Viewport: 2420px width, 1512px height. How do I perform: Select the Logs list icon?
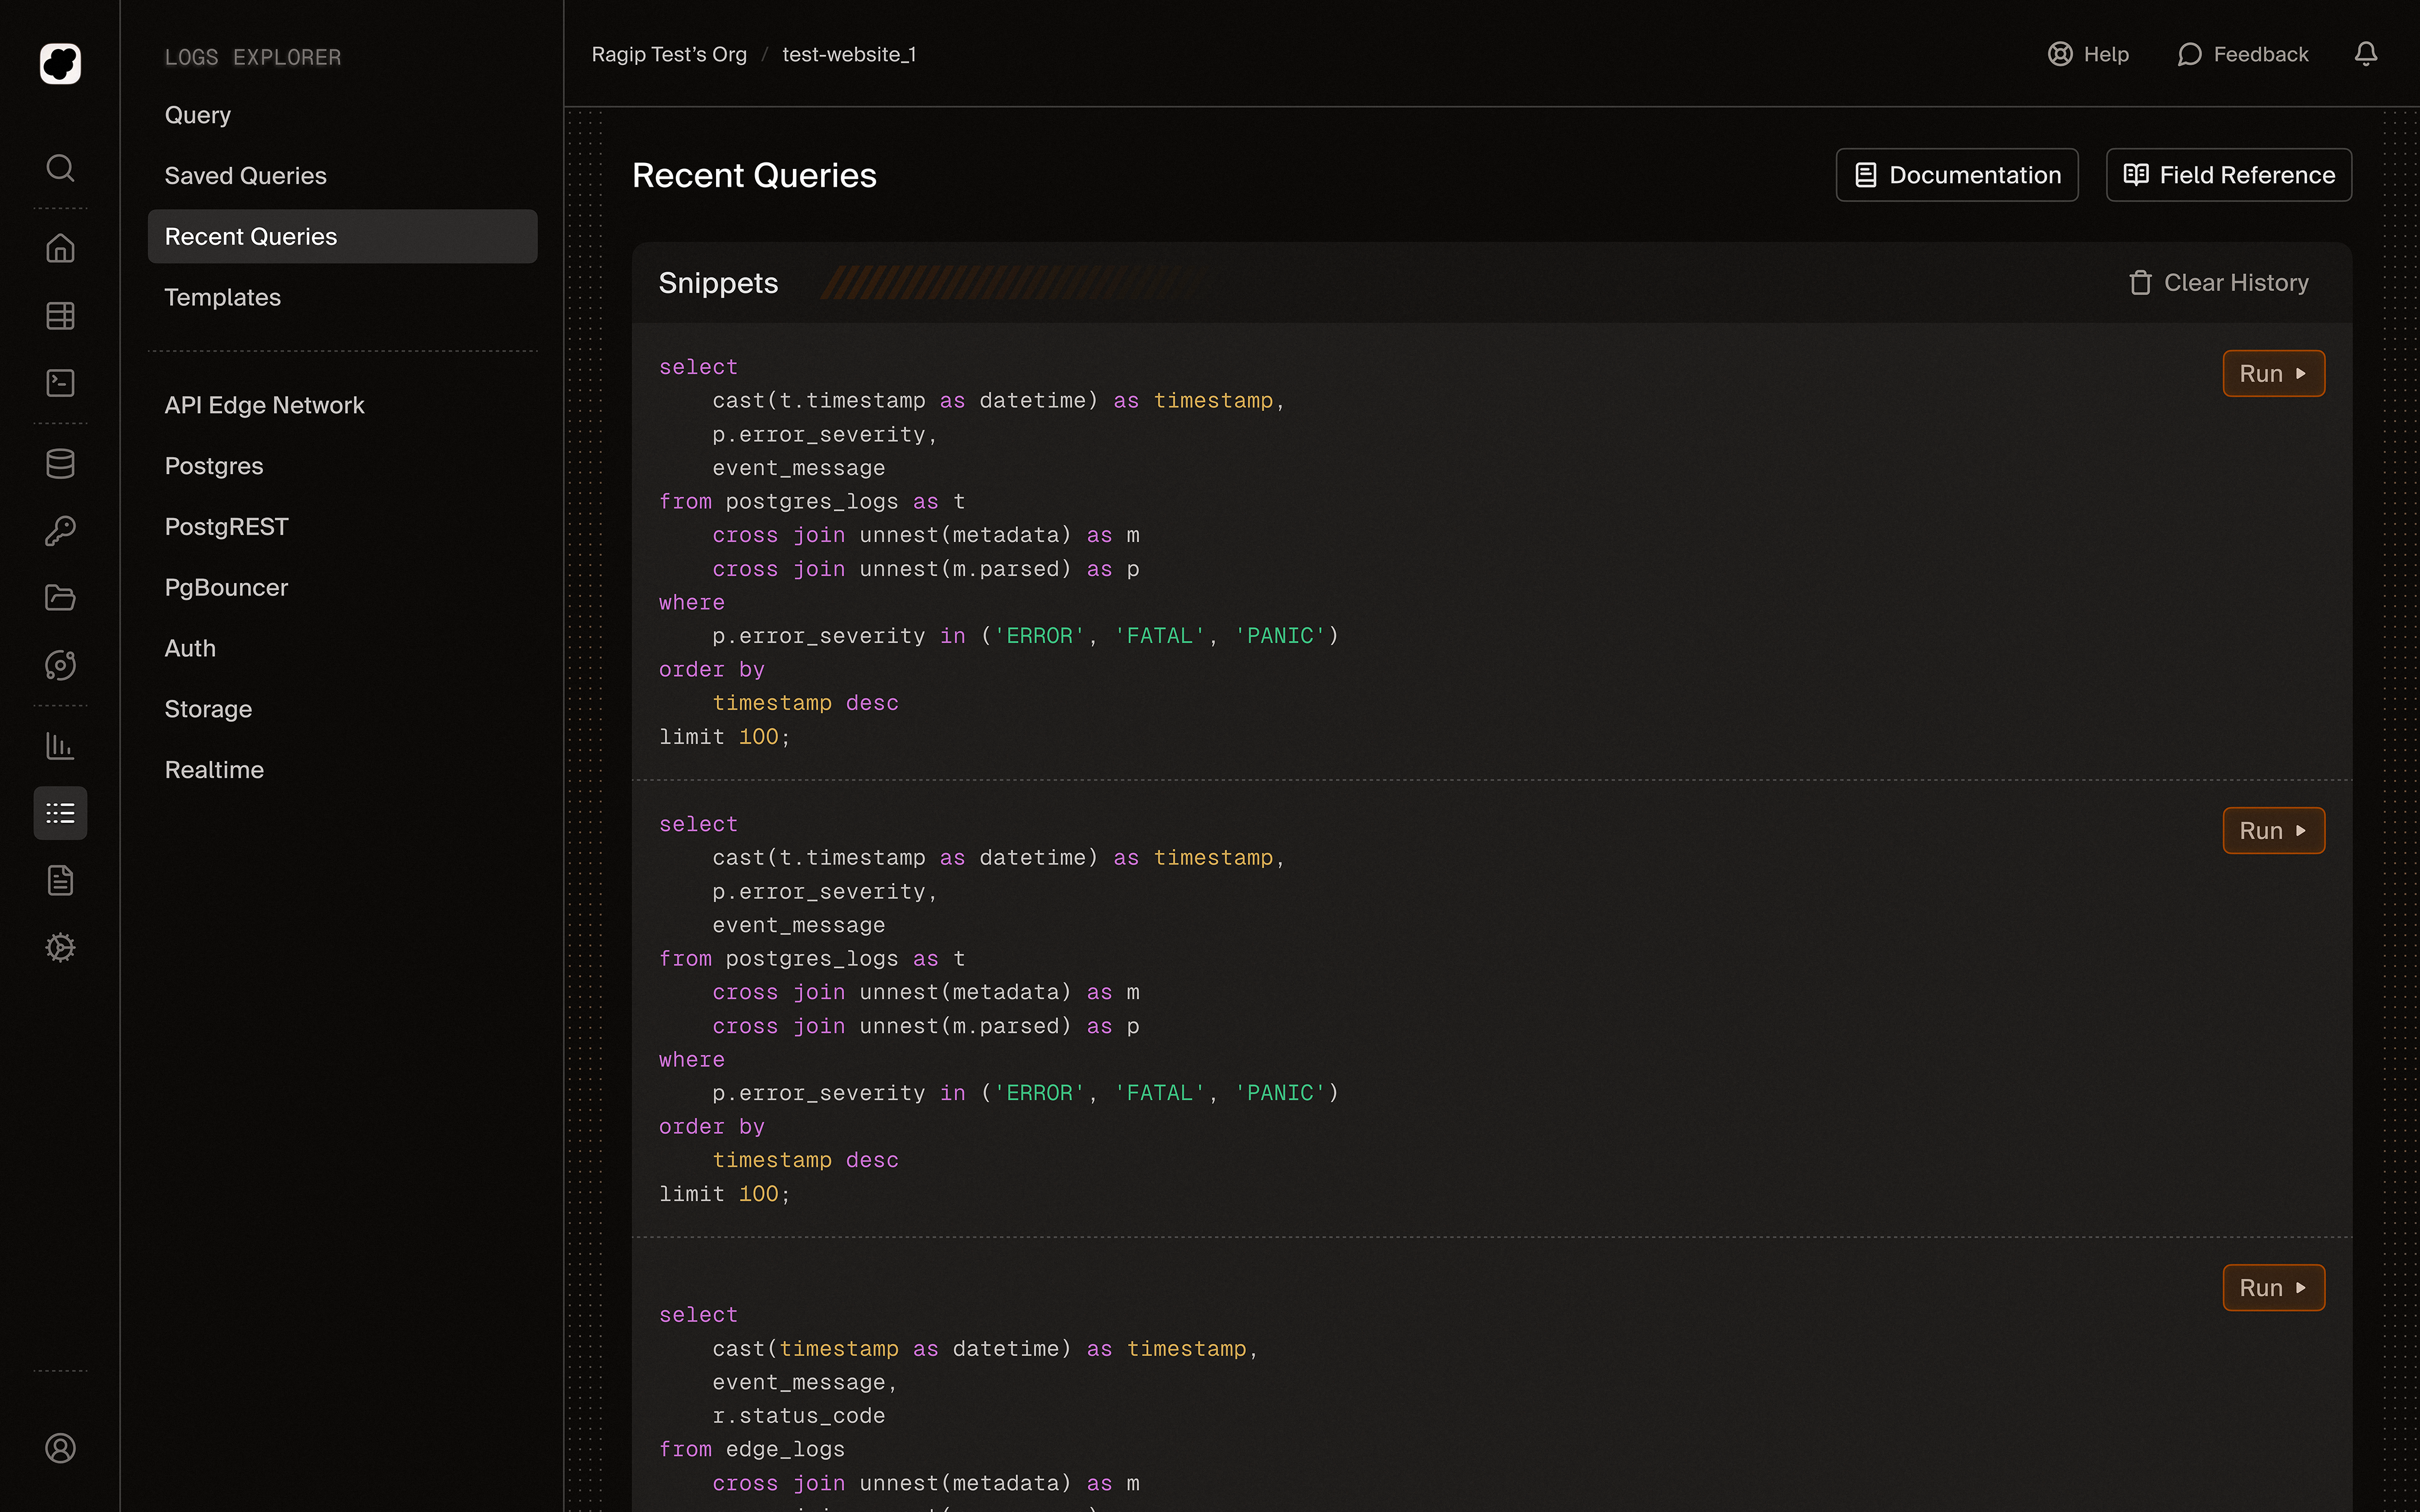pos(60,813)
